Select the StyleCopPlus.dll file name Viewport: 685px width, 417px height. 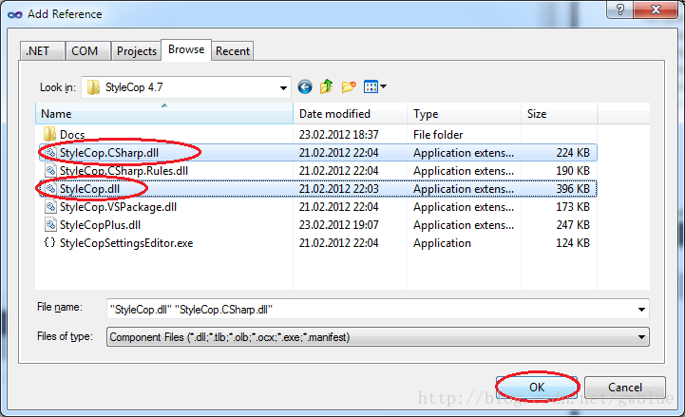[x=100, y=225]
